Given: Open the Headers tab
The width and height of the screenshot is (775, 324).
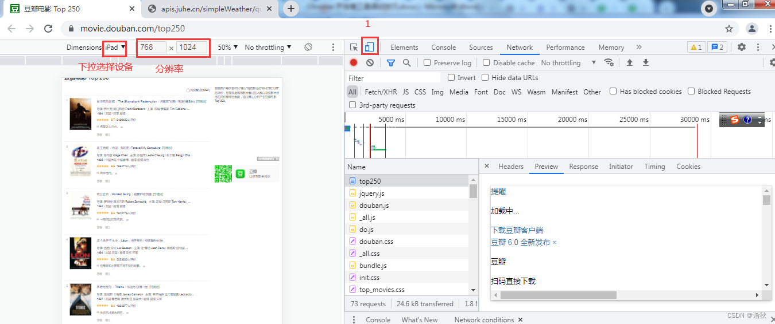Looking at the screenshot, I should pyautogui.click(x=511, y=167).
